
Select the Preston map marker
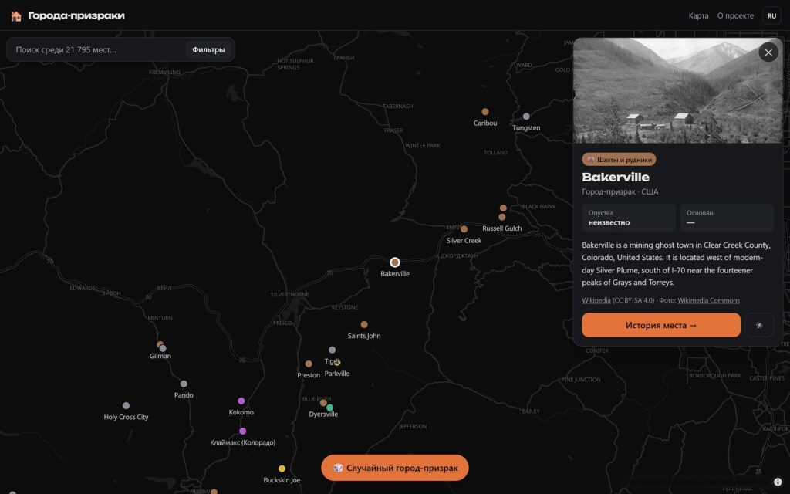(x=309, y=364)
